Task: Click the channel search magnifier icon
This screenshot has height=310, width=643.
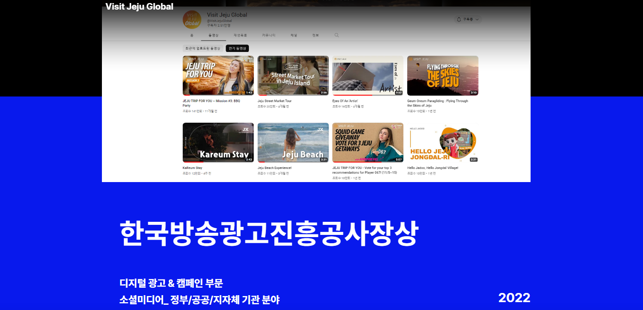Action: [x=336, y=35]
